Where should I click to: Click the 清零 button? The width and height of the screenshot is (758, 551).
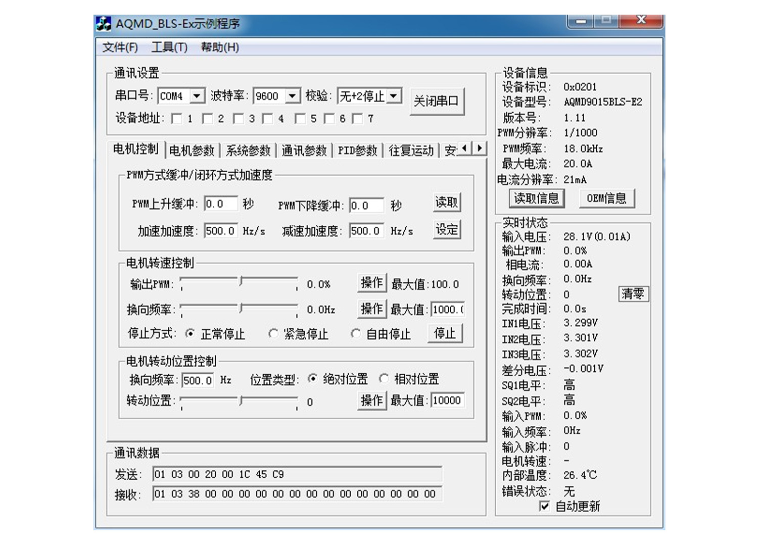click(x=633, y=294)
